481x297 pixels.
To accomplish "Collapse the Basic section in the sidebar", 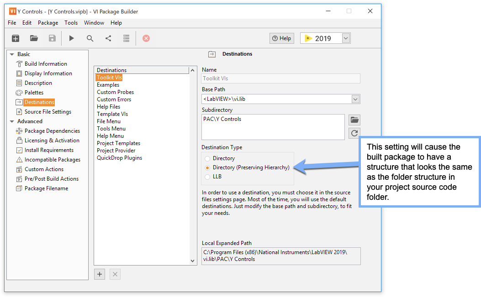I will [x=12, y=54].
